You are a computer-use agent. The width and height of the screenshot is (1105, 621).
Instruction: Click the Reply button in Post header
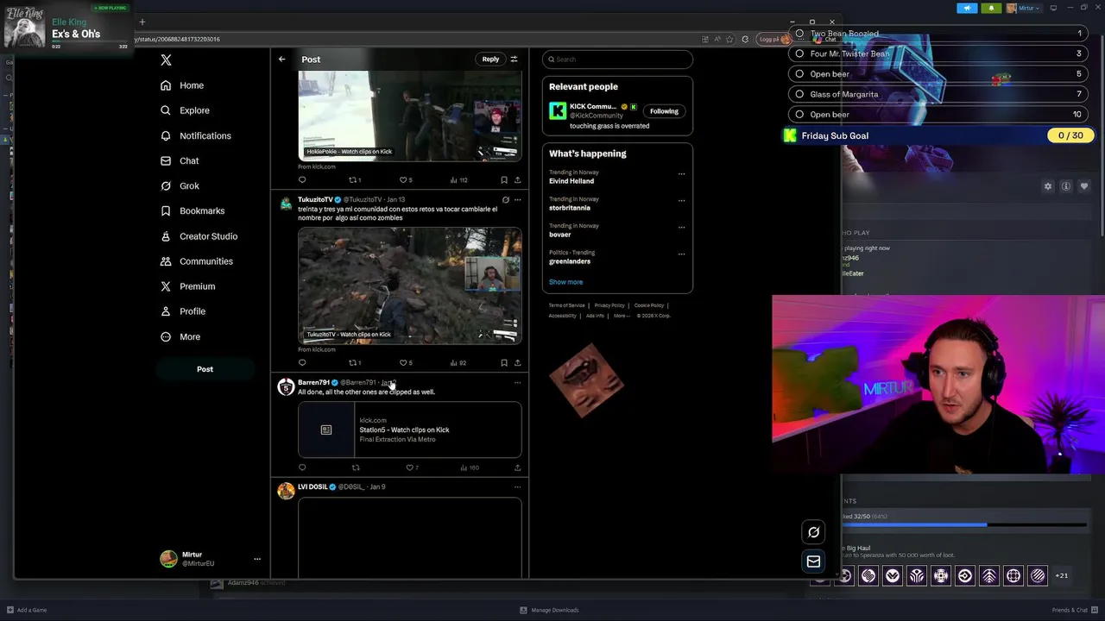(x=490, y=60)
